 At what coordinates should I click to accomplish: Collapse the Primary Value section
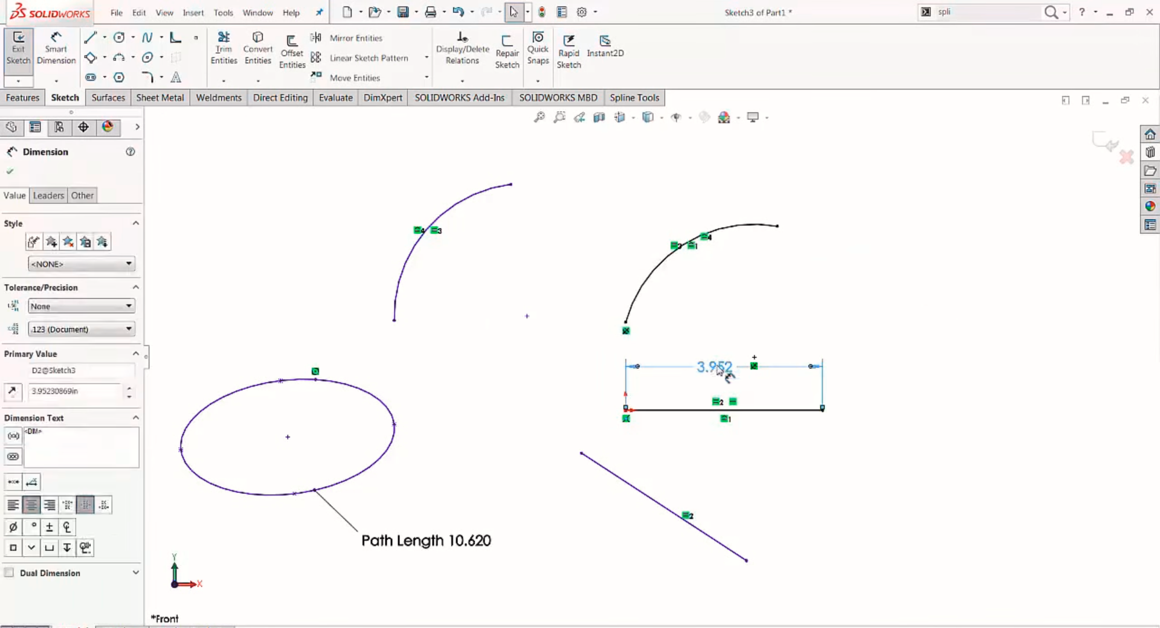tap(135, 353)
